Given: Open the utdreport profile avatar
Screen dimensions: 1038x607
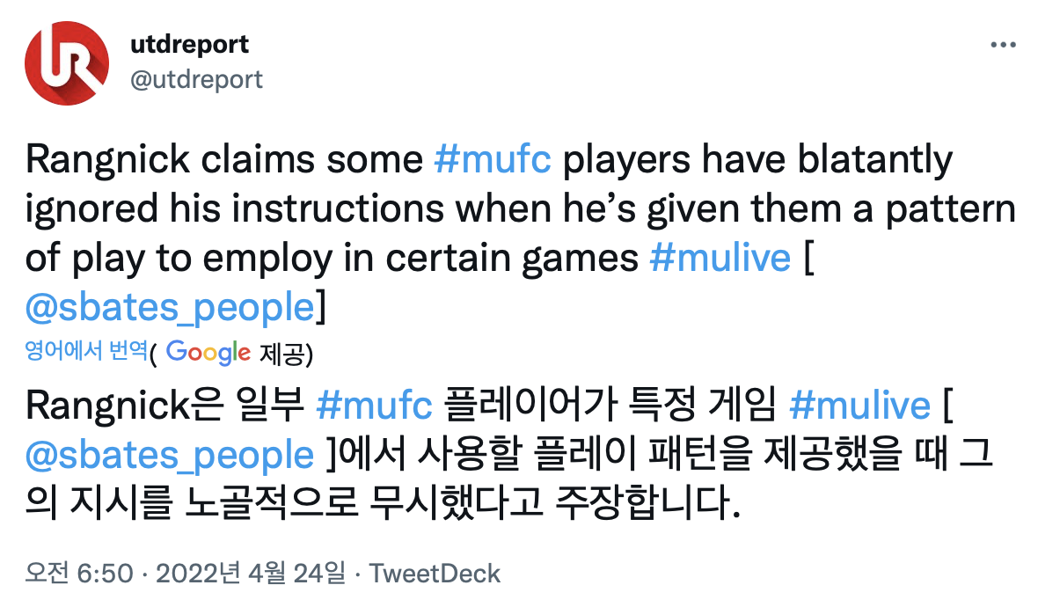Looking at the screenshot, I should (x=67, y=62).
